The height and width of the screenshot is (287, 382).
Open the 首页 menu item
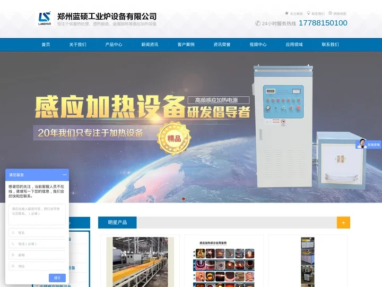click(46, 45)
